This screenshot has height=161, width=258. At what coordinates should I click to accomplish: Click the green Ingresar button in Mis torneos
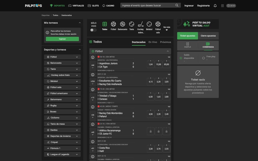click(x=62, y=39)
